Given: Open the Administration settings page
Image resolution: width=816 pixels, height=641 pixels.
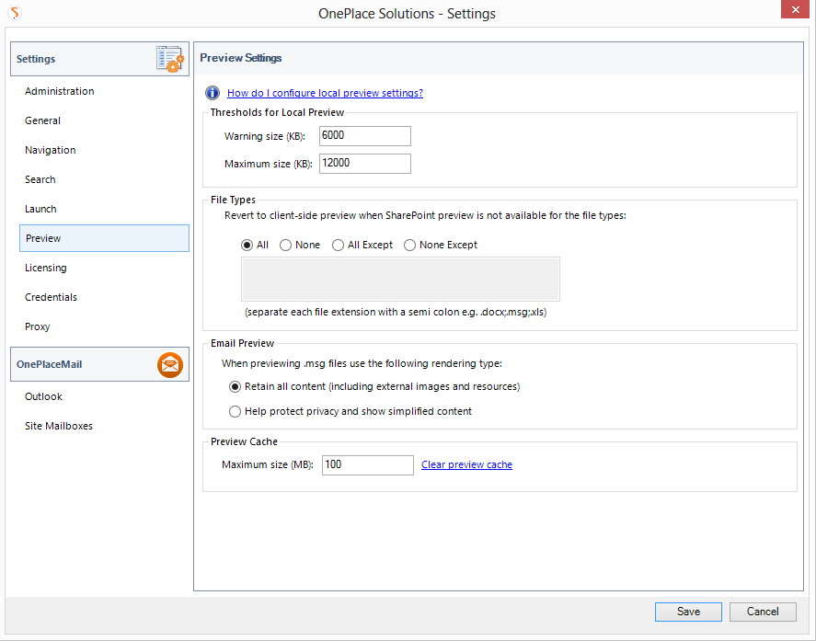Looking at the screenshot, I should click(60, 91).
